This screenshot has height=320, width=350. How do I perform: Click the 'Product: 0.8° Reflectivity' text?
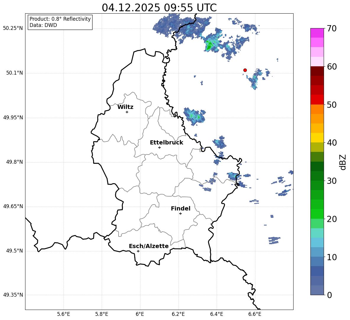click(x=60, y=19)
